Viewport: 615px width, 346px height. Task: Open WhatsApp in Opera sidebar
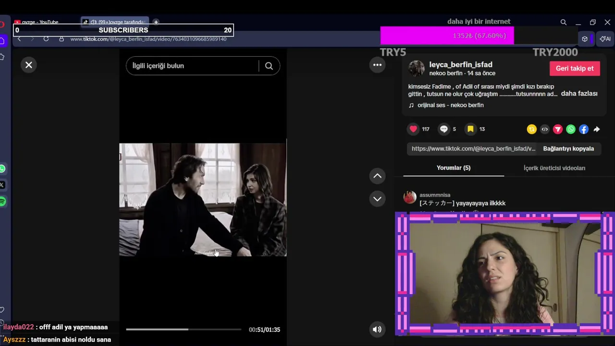2,169
